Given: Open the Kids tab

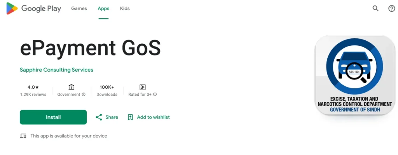Looking at the screenshot, I should [x=125, y=9].
